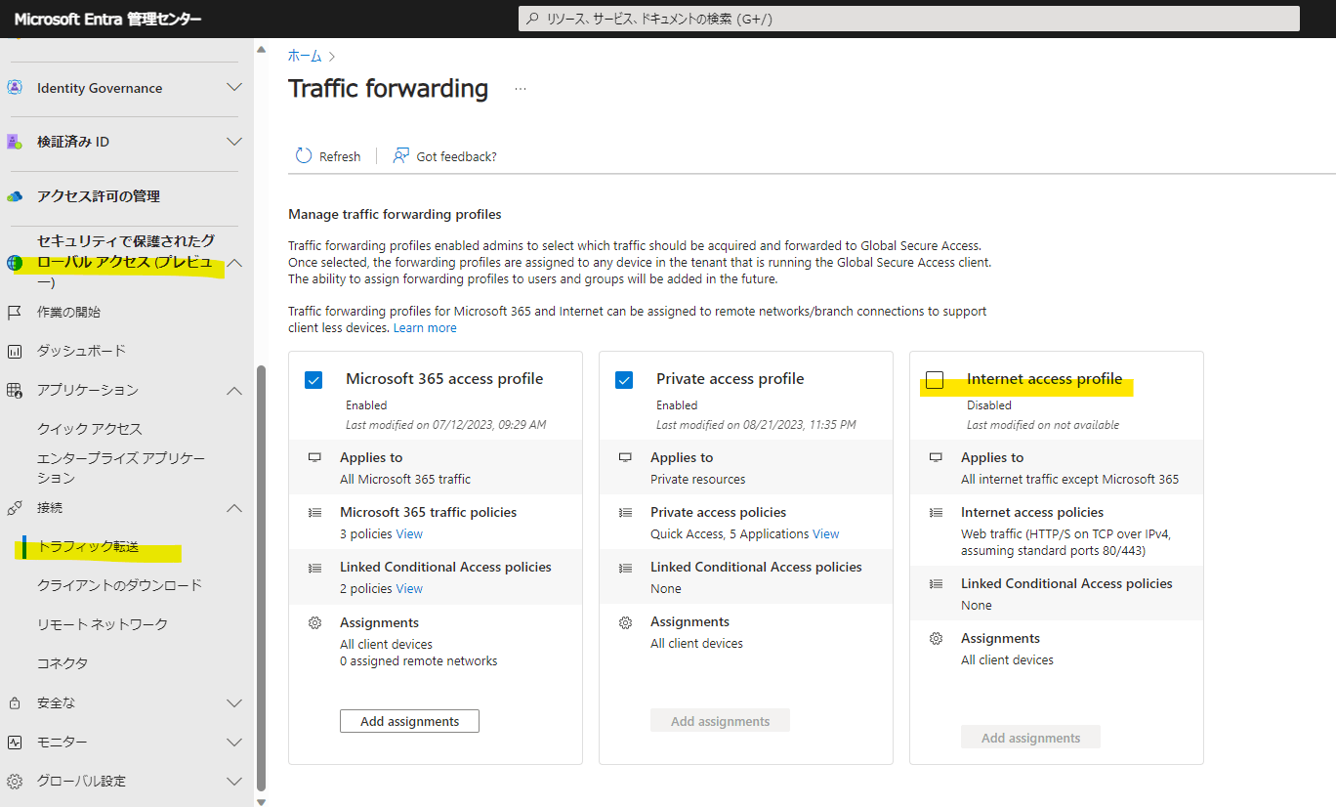
Task: Click Assignments gear icon in Private access card
Action: click(625, 622)
